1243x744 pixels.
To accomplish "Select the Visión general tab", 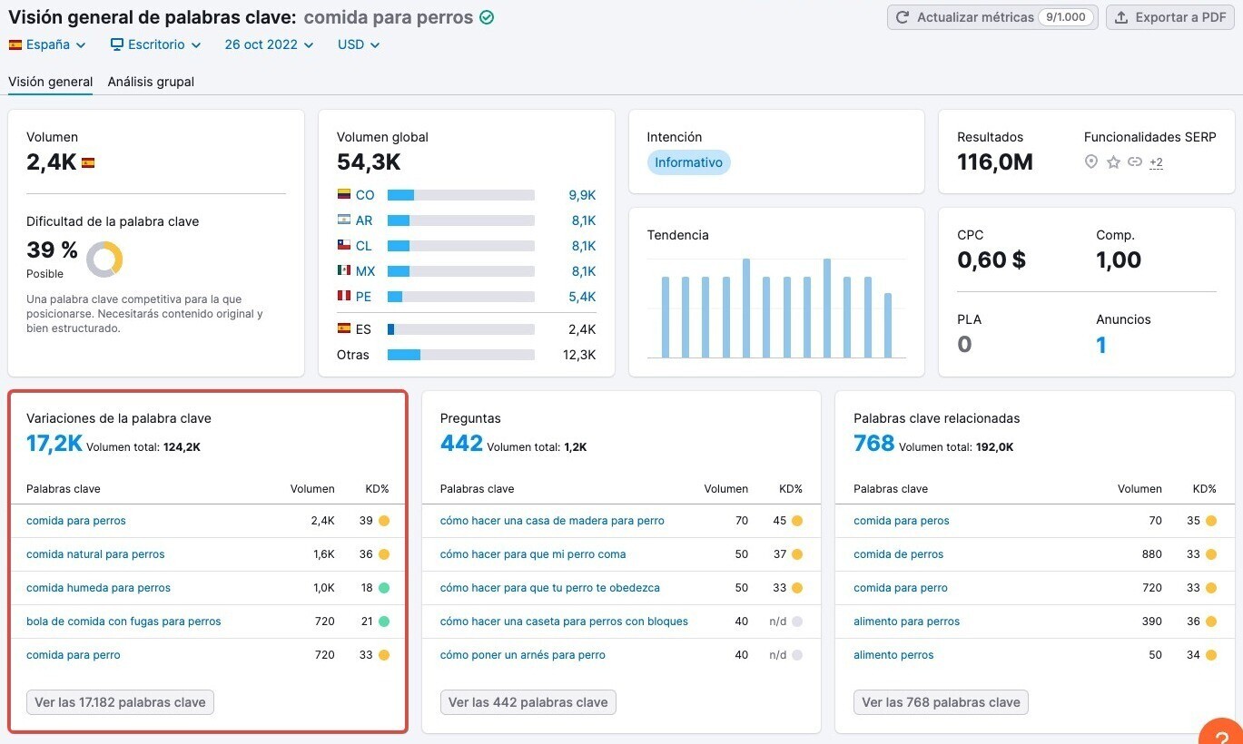I will 51,82.
